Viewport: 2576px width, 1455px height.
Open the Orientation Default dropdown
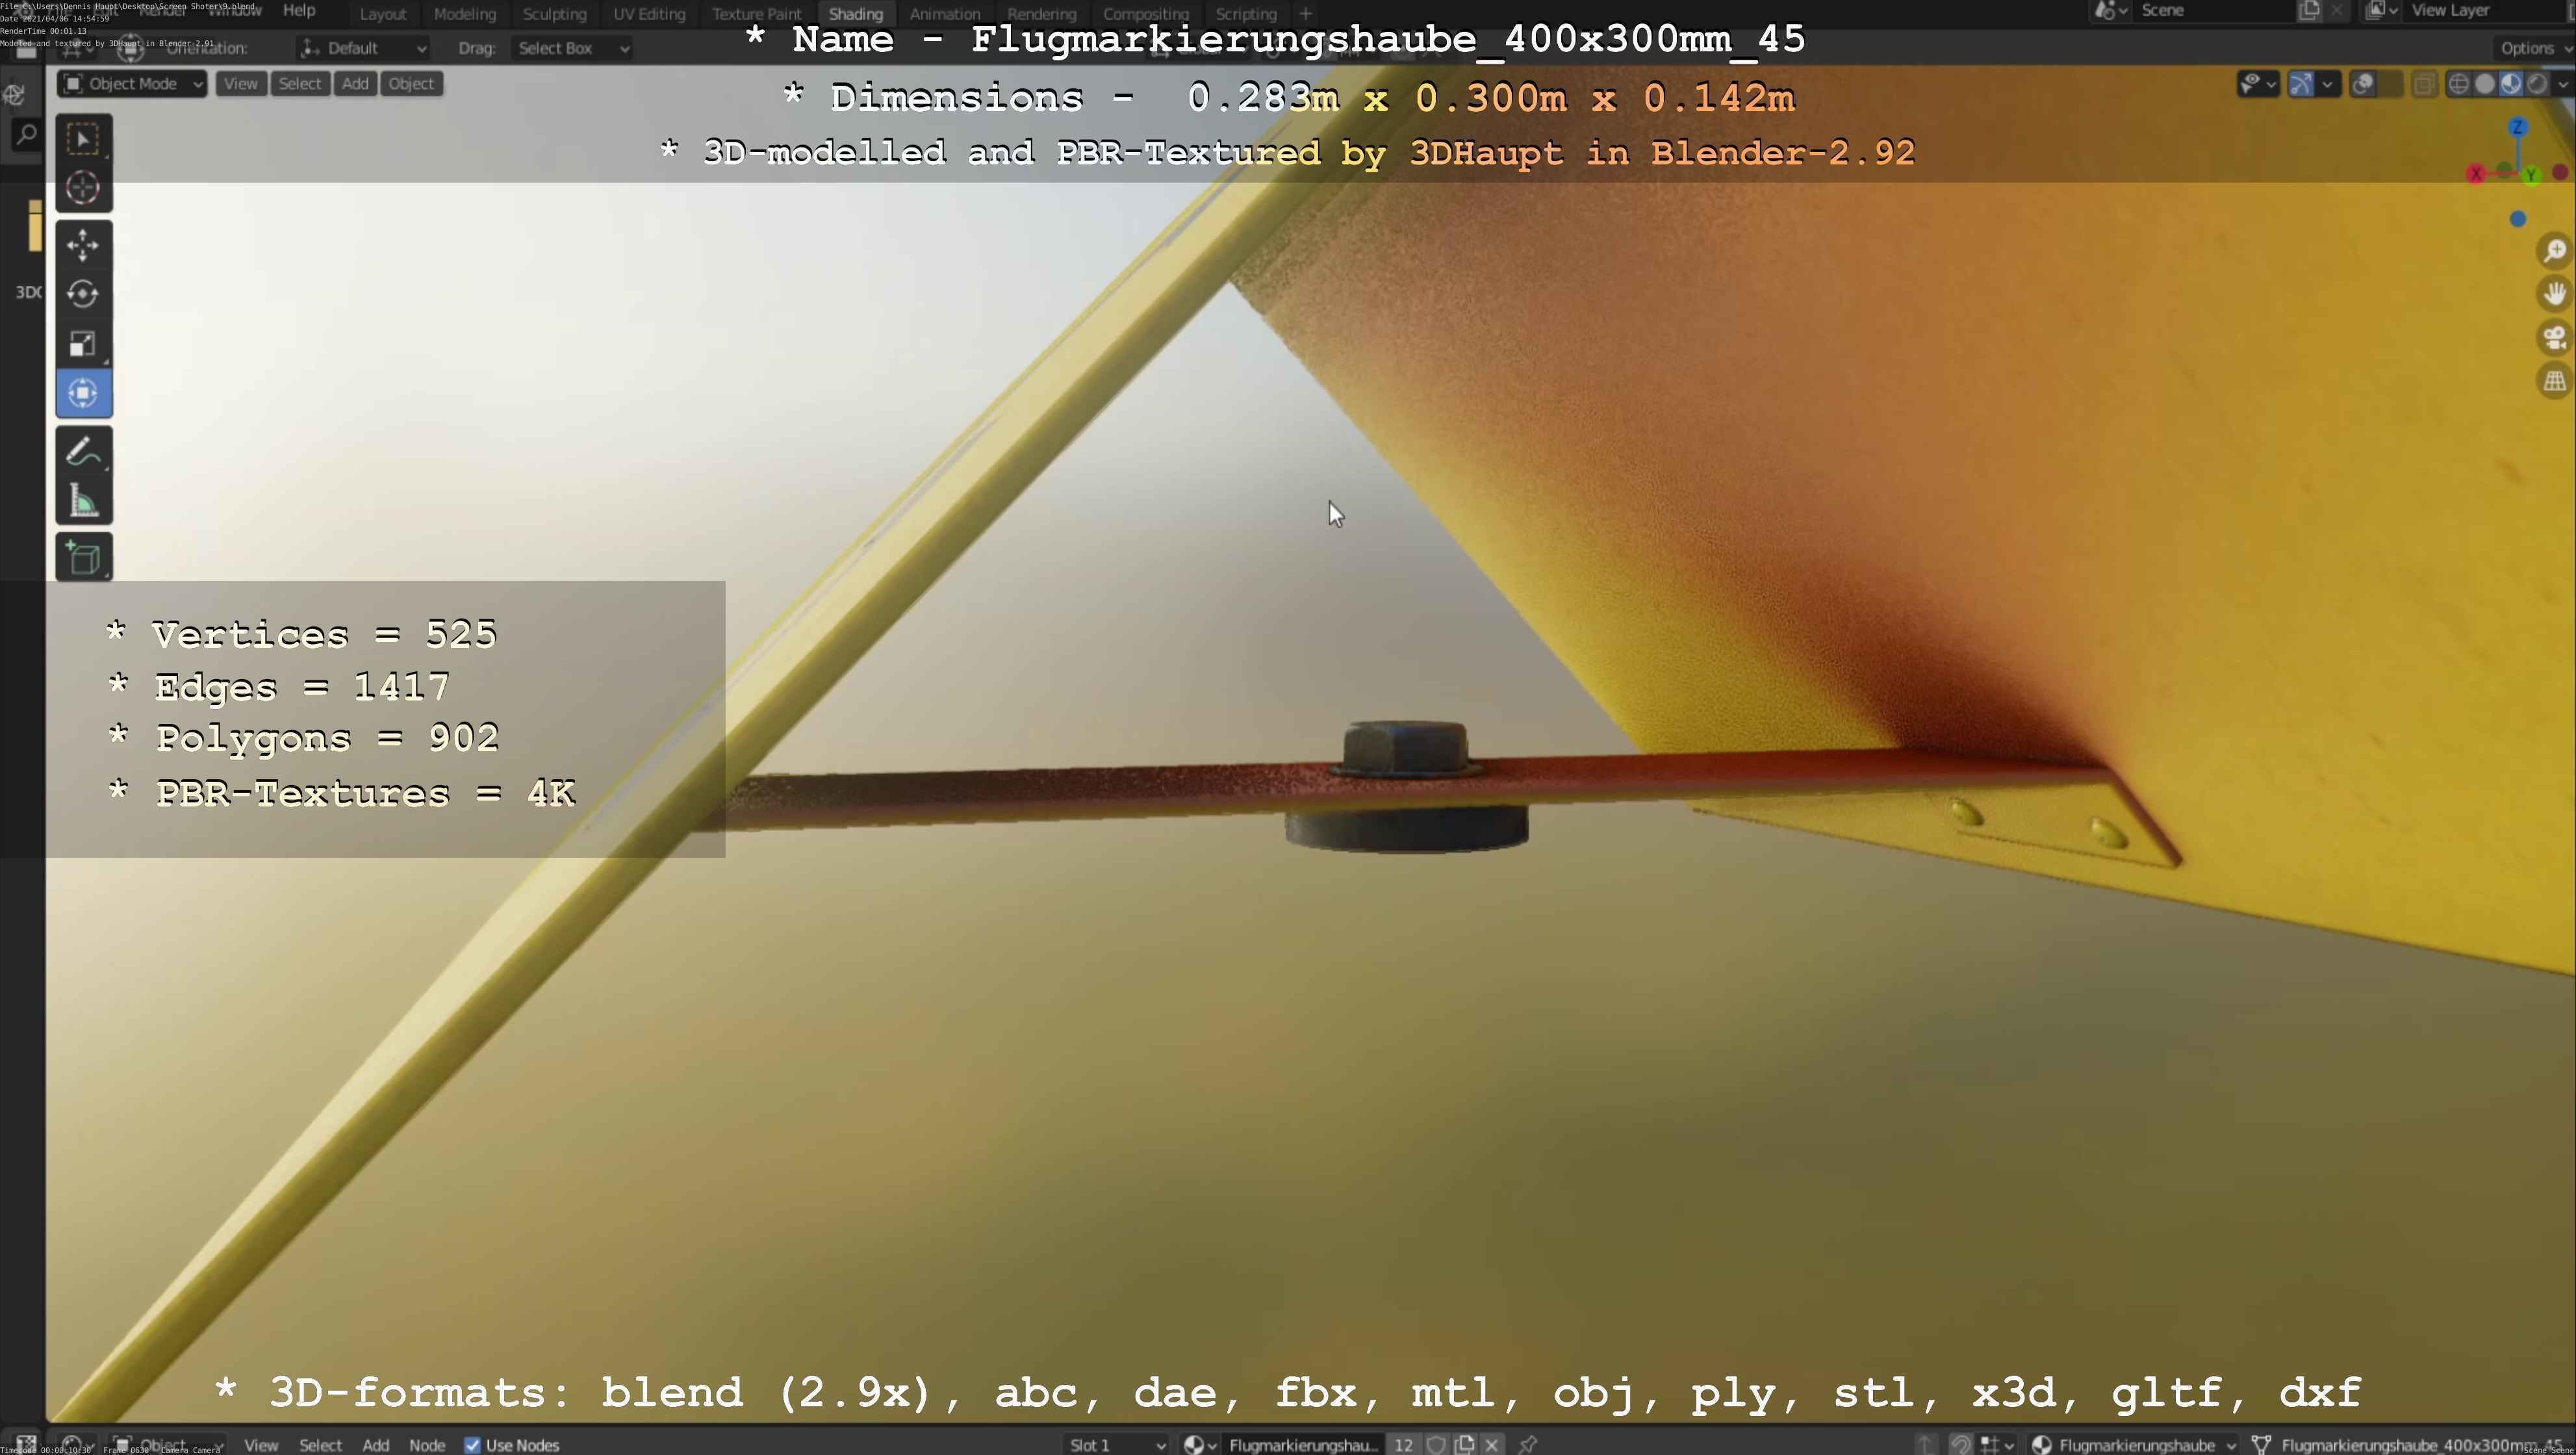click(363, 48)
